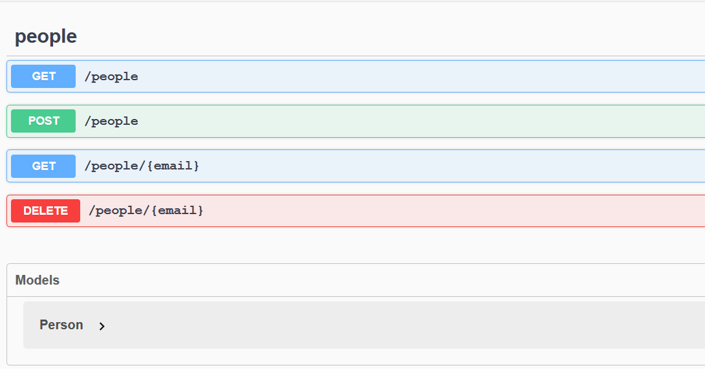
Task: Expand the Person model chevron arrow
Action: (102, 326)
